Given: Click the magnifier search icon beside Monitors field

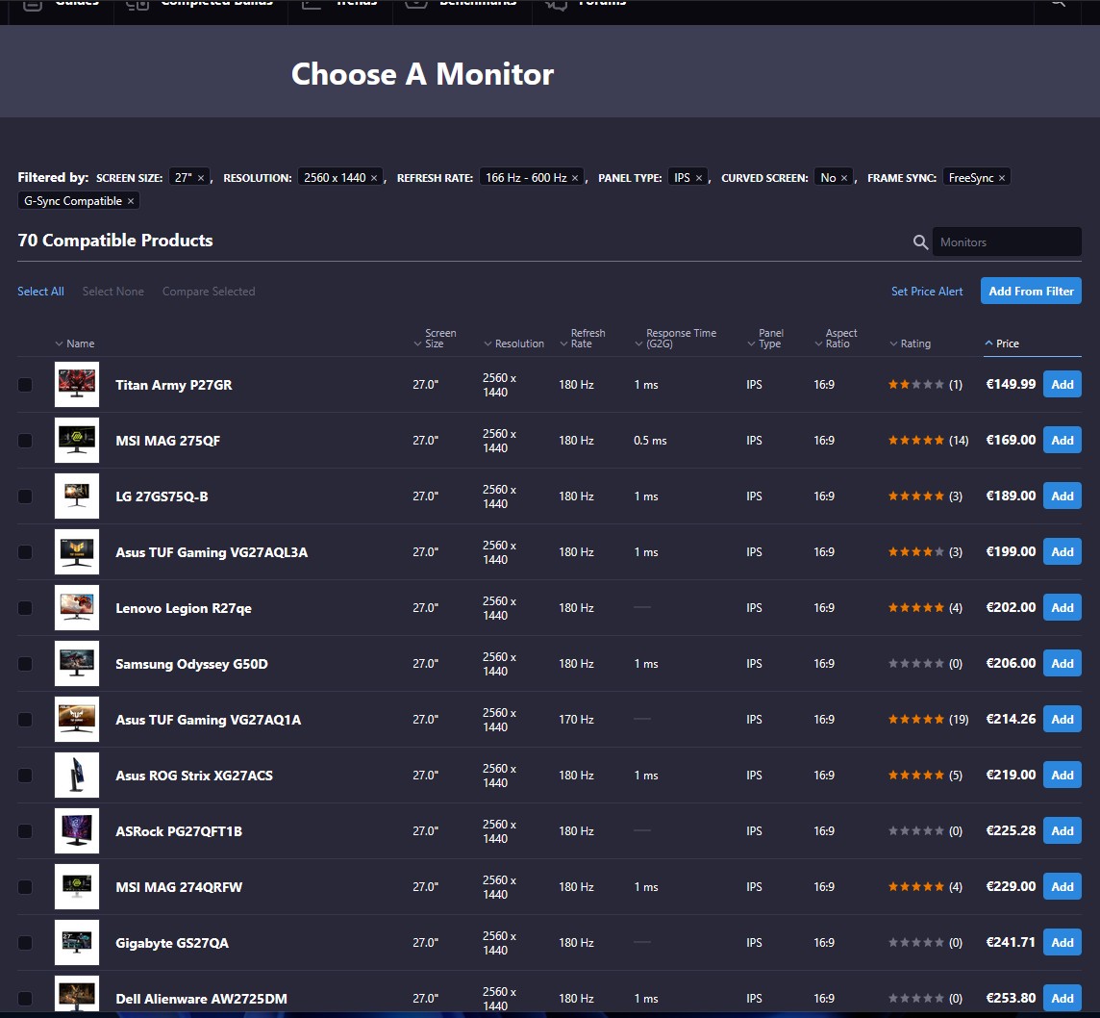Looking at the screenshot, I should tap(920, 242).
